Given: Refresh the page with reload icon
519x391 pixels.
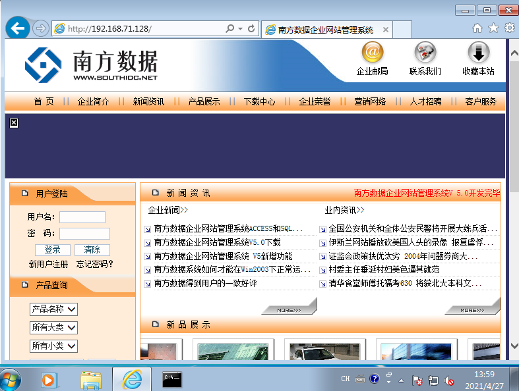Looking at the screenshot, I should tap(251, 29).
